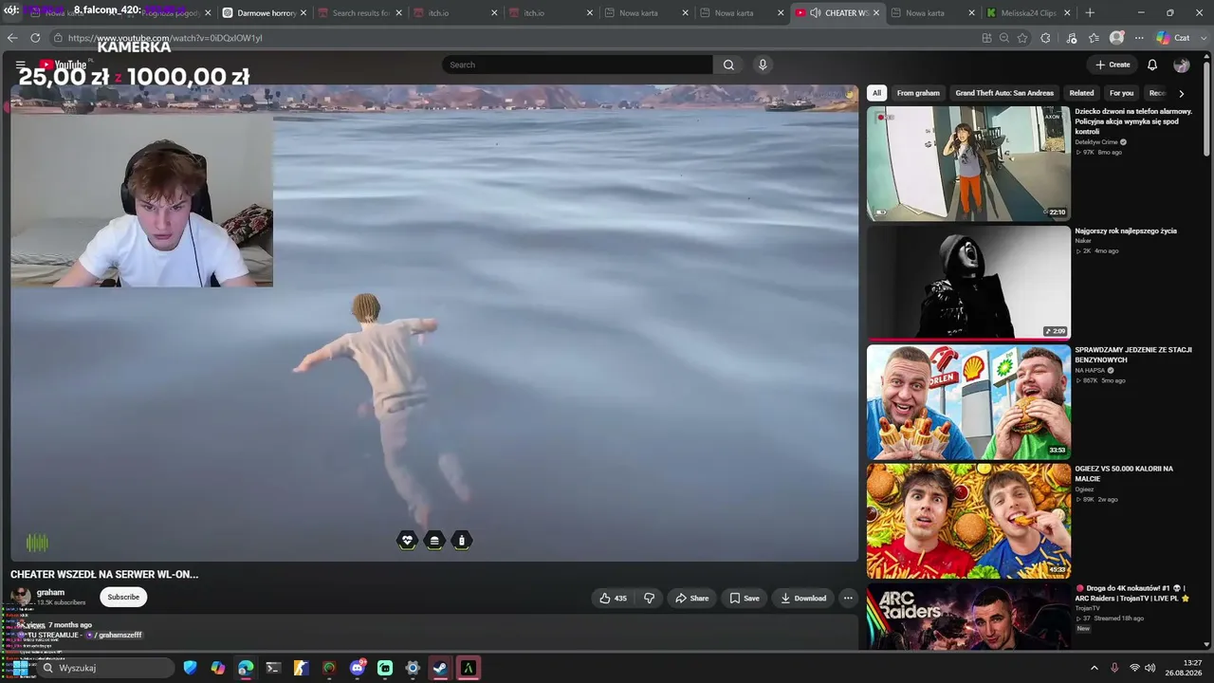The width and height of the screenshot is (1214, 683).
Task: Subscribe to the graham channel
Action: pos(123,597)
